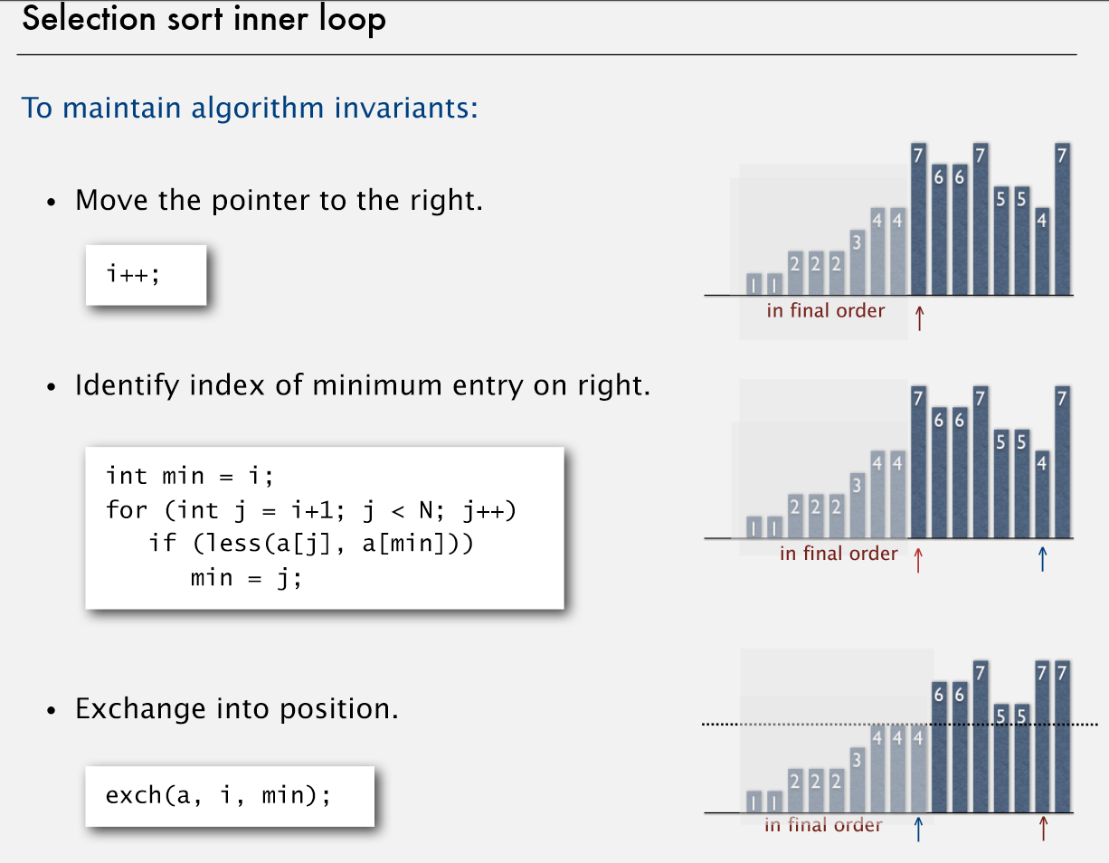
Task: Click the red arrow under the top chart
Action: tap(919, 318)
